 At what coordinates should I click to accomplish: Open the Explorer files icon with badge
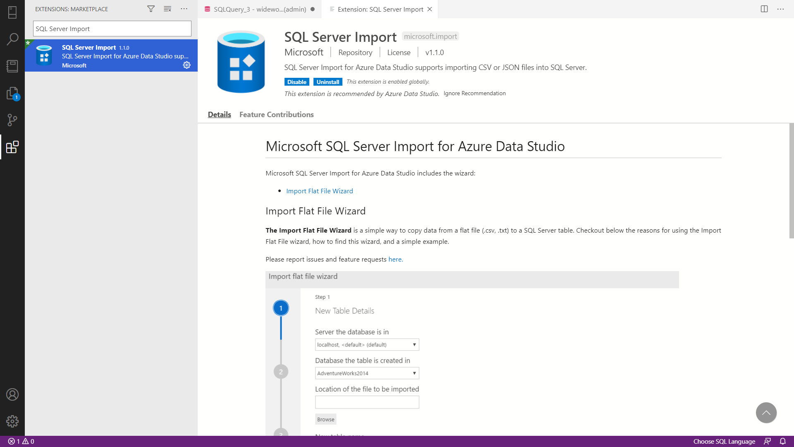point(12,93)
